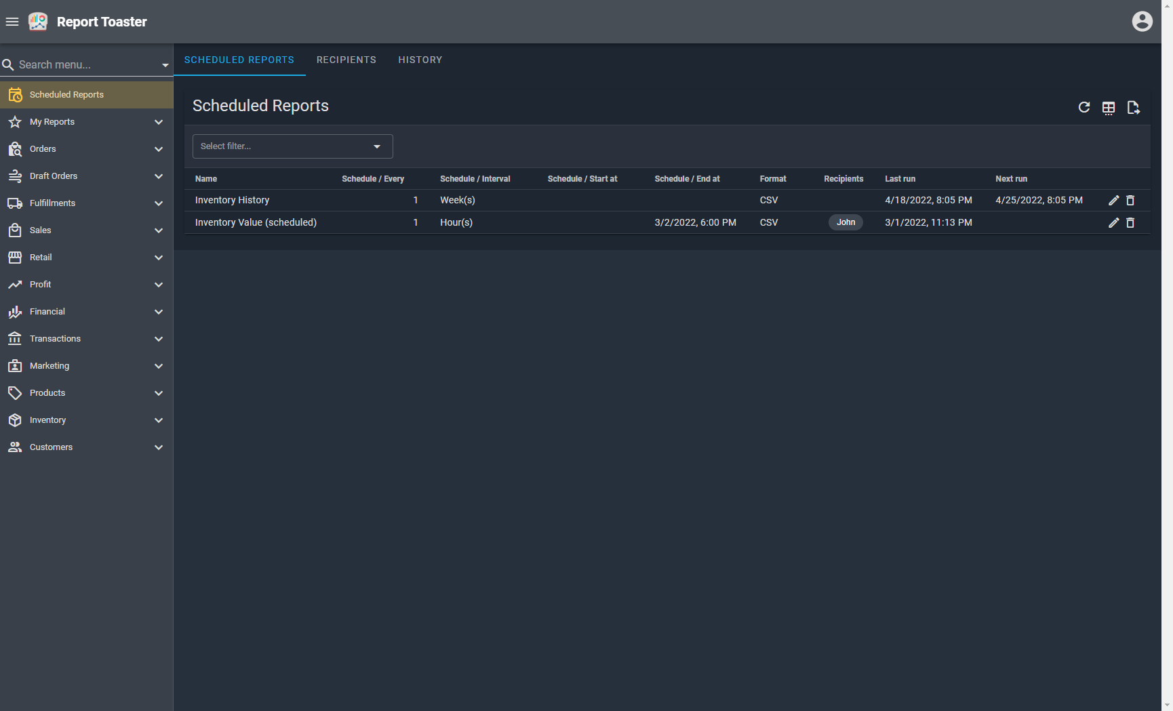1173x711 pixels.
Task: Delete the Inventory Value (scheduled) report
Action: coord(1130,223)
